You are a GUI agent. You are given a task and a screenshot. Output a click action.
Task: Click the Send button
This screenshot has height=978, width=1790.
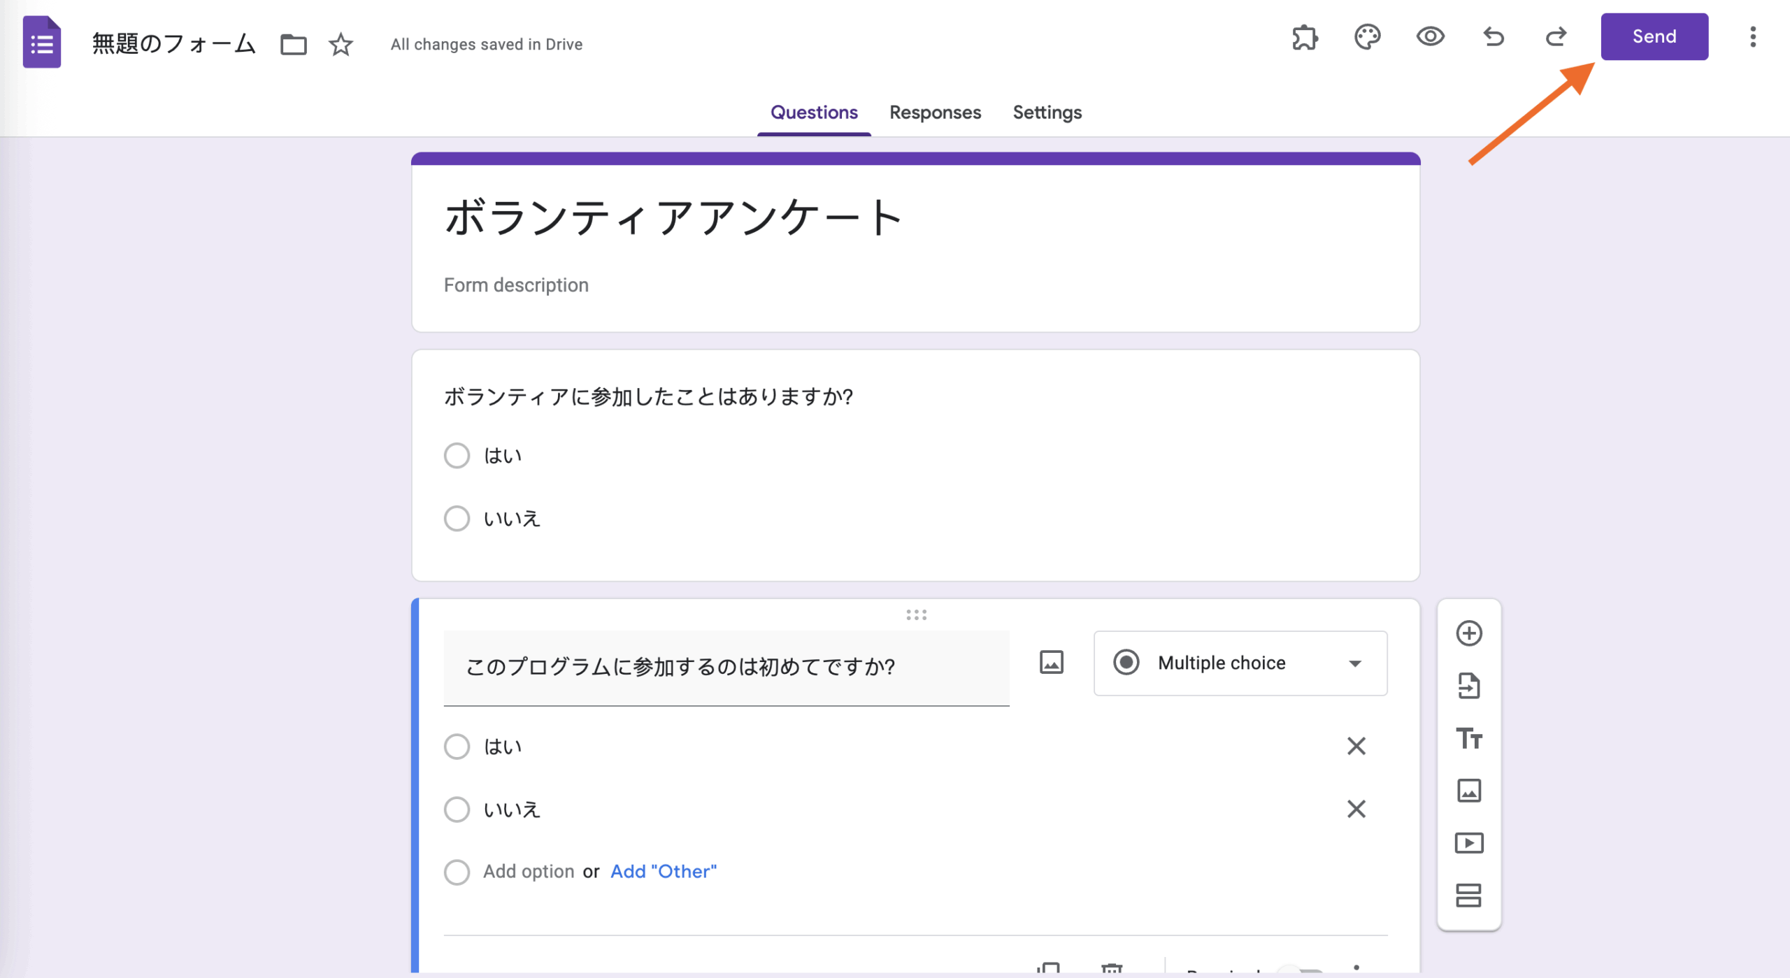[1654, 37]
